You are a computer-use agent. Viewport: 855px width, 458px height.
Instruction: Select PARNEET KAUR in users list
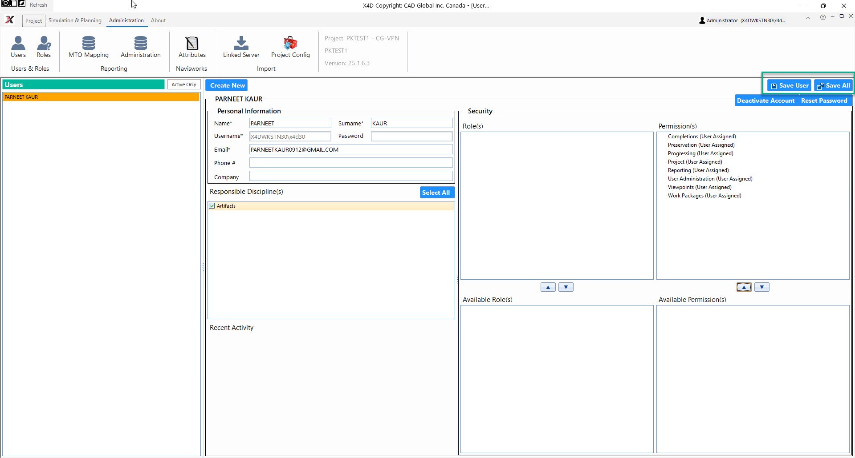(101, 97)
